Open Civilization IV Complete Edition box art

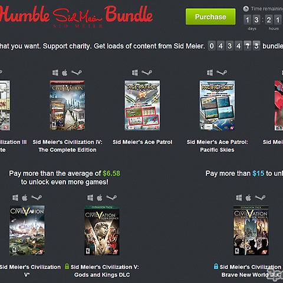(67, 106)
